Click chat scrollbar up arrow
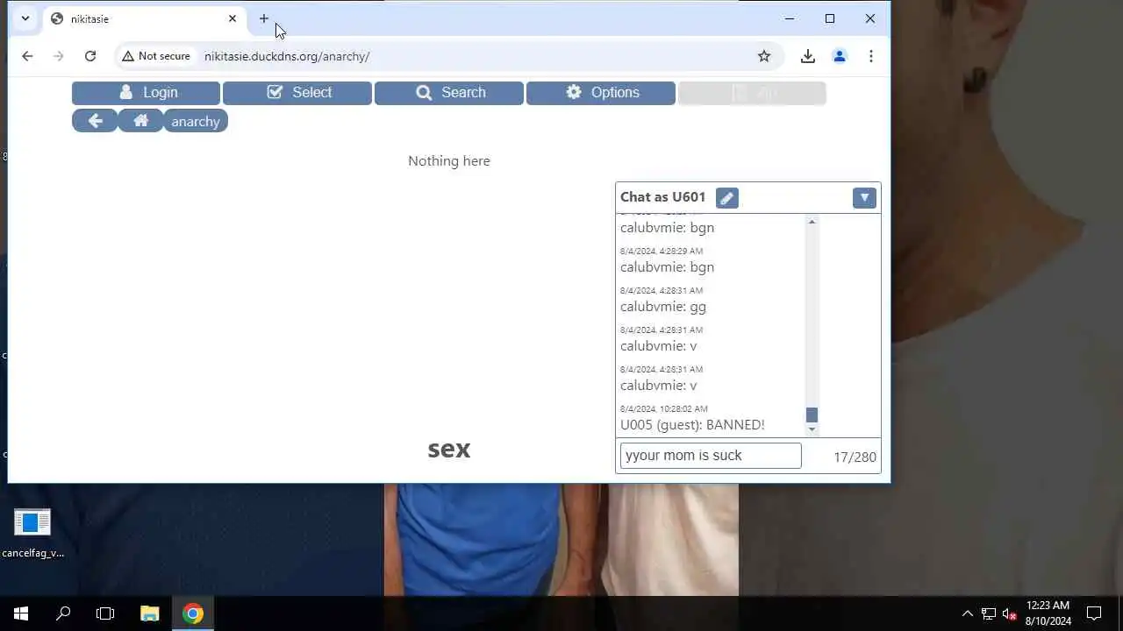The width and height of the screenshot is (1123, 631). click(x=812, y=222)
